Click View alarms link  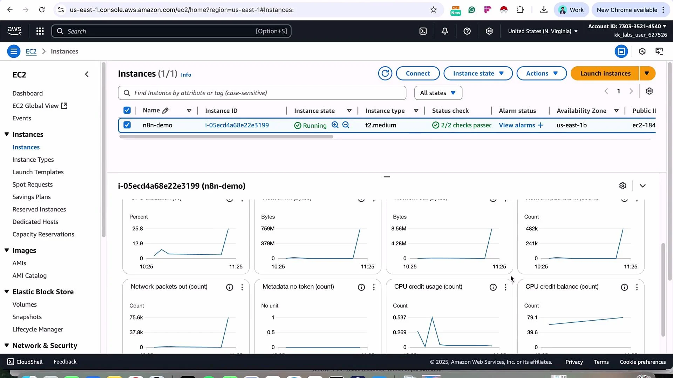(517, 125)
